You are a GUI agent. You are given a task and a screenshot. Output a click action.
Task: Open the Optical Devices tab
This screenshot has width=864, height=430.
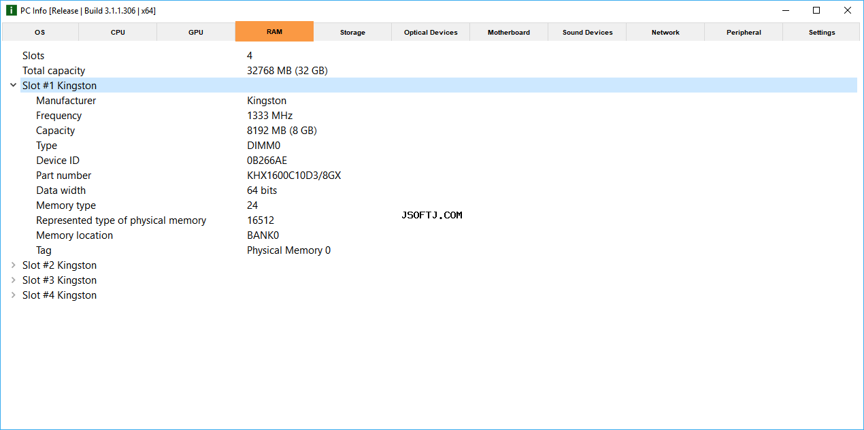(x=431, y=32)
